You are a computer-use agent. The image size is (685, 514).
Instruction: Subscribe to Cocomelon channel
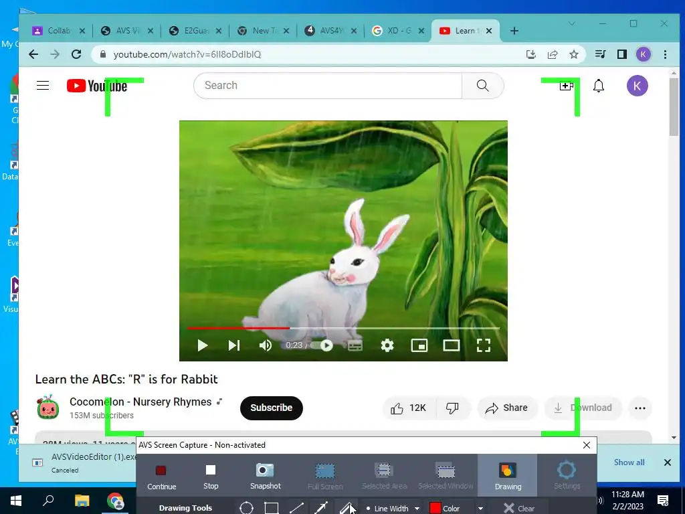point(272,408)
